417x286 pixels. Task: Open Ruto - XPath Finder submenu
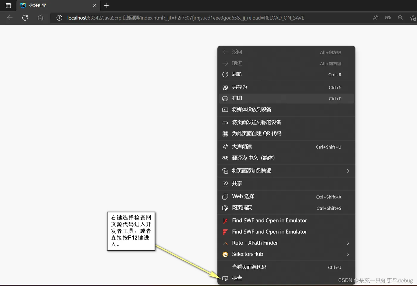tap(286, 243)
